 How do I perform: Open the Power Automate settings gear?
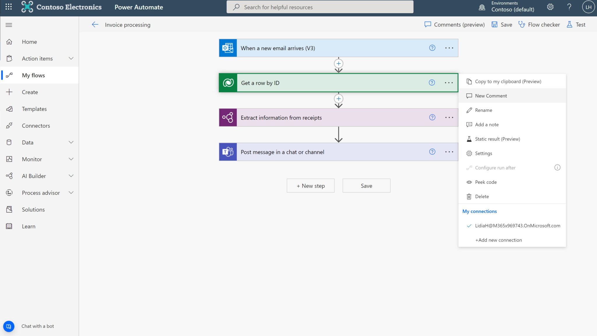[550, 7]
